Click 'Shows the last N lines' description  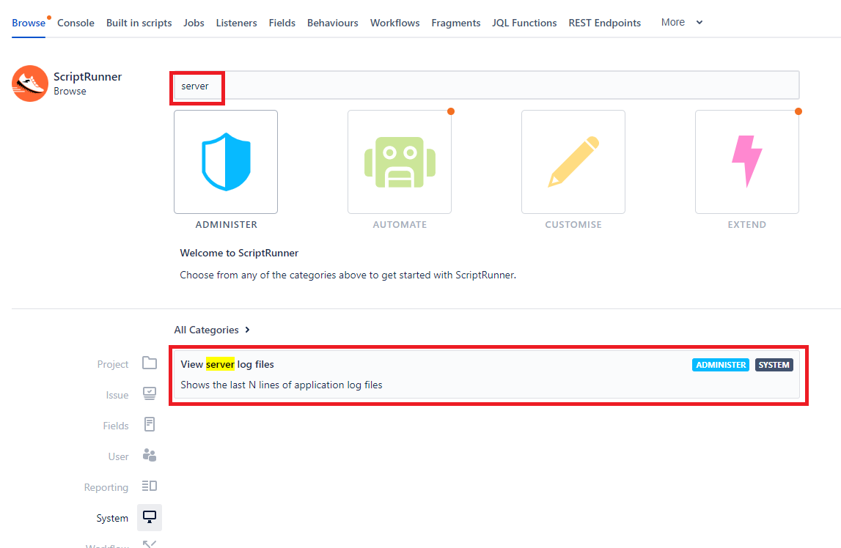[x=282, y=385]
